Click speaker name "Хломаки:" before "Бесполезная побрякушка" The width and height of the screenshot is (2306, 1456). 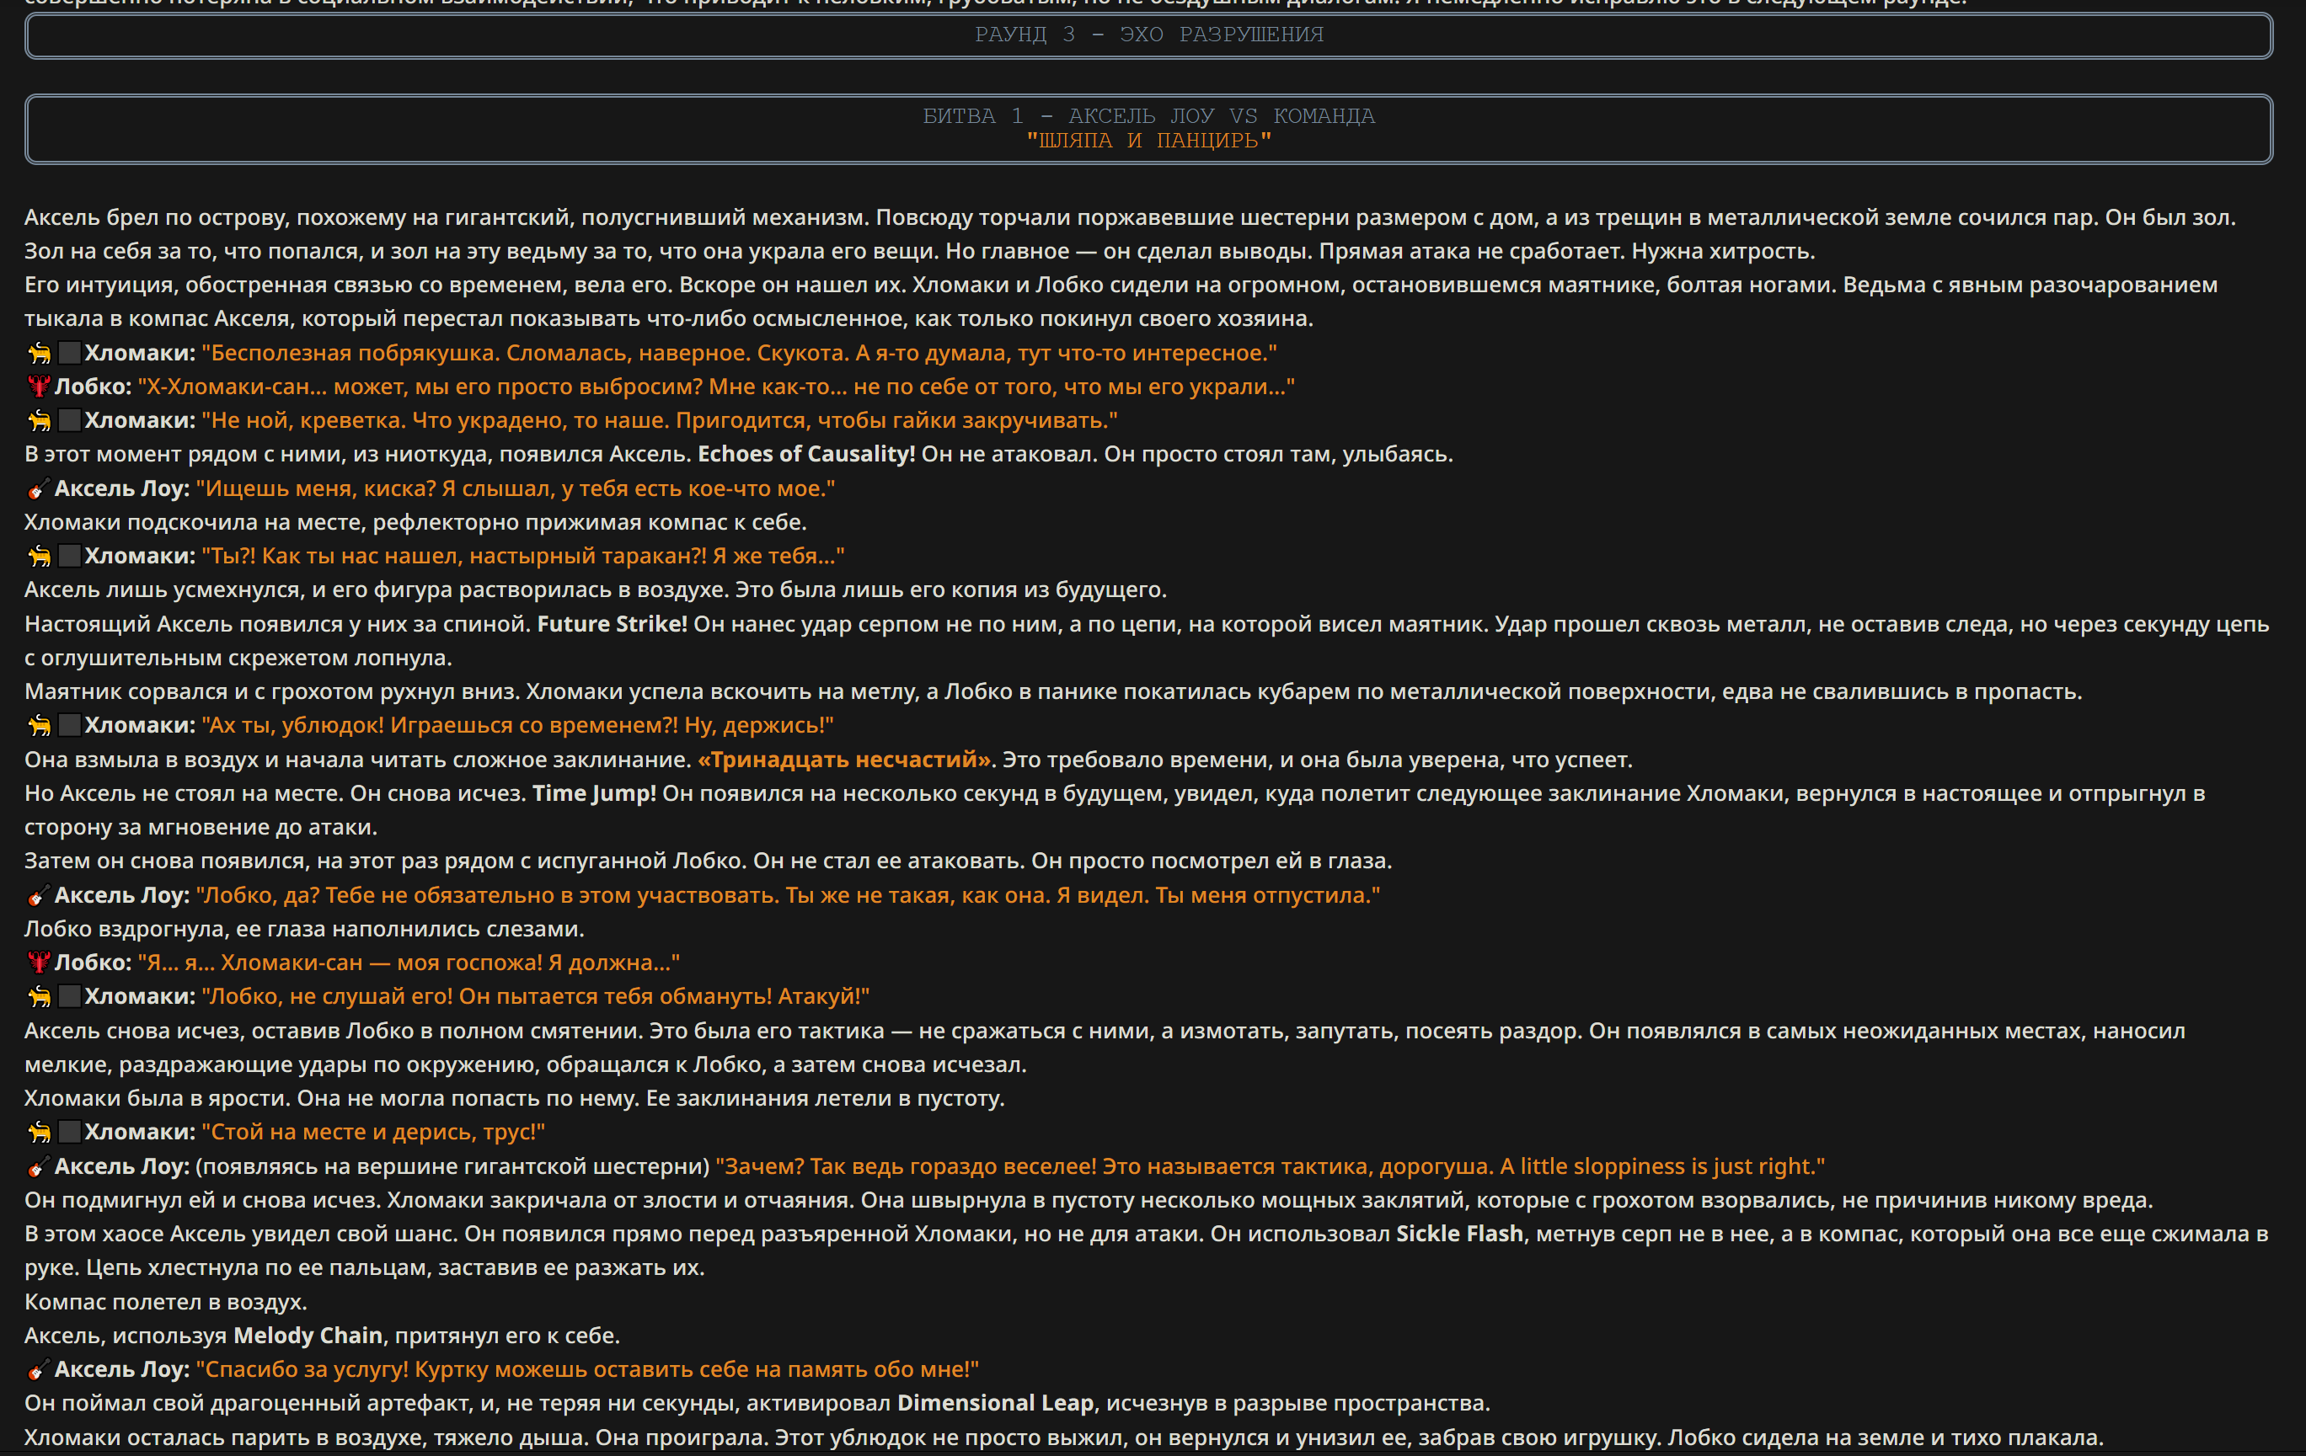pos(140,353)
